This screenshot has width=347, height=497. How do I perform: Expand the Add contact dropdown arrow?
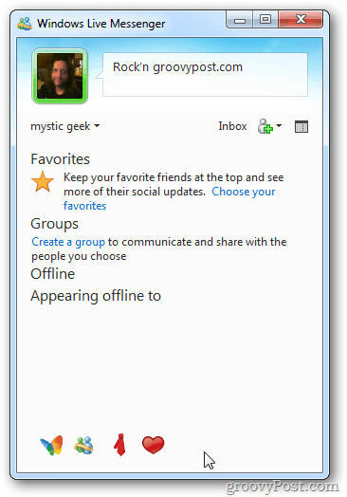(279, 125)
